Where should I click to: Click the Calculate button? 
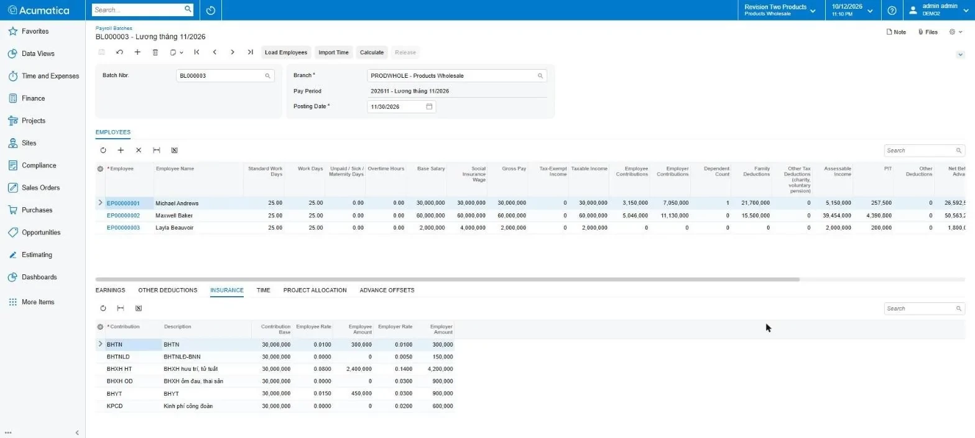[372, 52]
